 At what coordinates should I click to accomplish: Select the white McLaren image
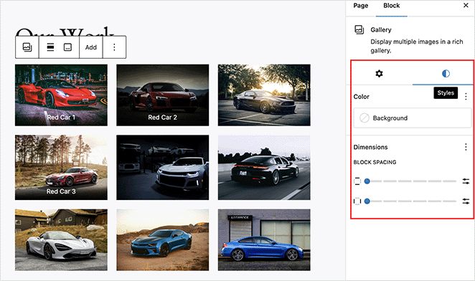tap(61, 240)
